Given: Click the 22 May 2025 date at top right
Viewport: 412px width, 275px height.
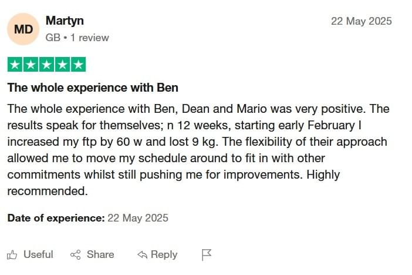Looking at the screenshot, I should click(x=362, y=21).
